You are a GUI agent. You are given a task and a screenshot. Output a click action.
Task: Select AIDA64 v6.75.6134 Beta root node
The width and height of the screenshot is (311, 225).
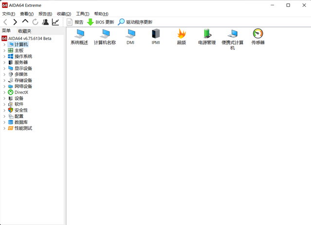pyautogui.click(x=30, y=38)
